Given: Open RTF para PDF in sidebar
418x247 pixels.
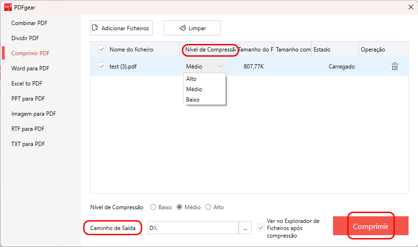Looking at the screenshot, I should [x=28, y=129].
